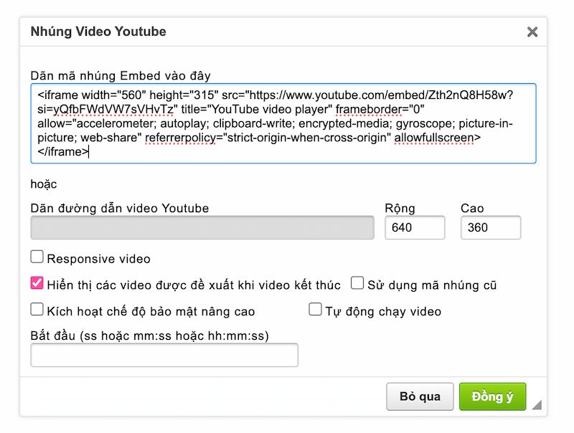This screenshot has height=433, width=574.
Task: Close the Nhúng Video Youtube dialog
Action: click(x=532, y=32)
